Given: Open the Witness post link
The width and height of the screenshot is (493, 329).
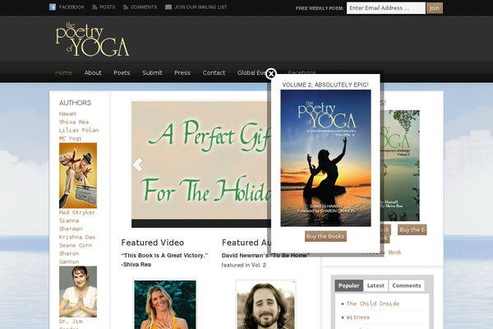Looking at the screenshot, I should (x=358, y=317).
